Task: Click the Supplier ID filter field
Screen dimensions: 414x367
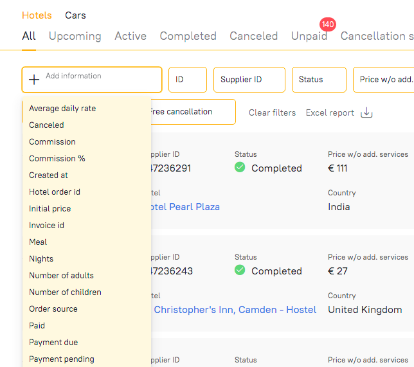Action: (249, 80)
